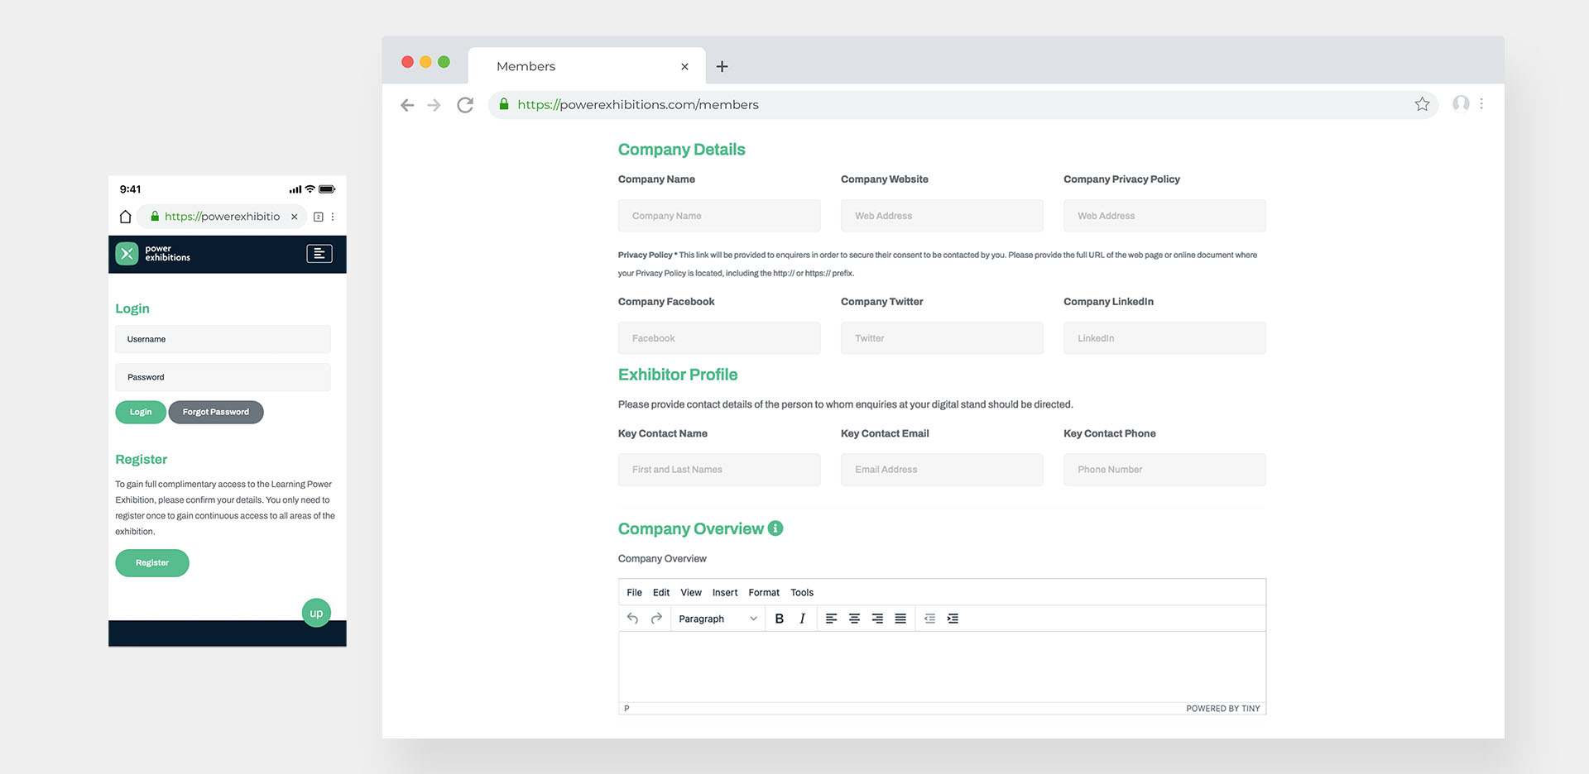Tap the Power Exhibitions logo
Screen dimensions: 1589x774
tap(153, 253)
